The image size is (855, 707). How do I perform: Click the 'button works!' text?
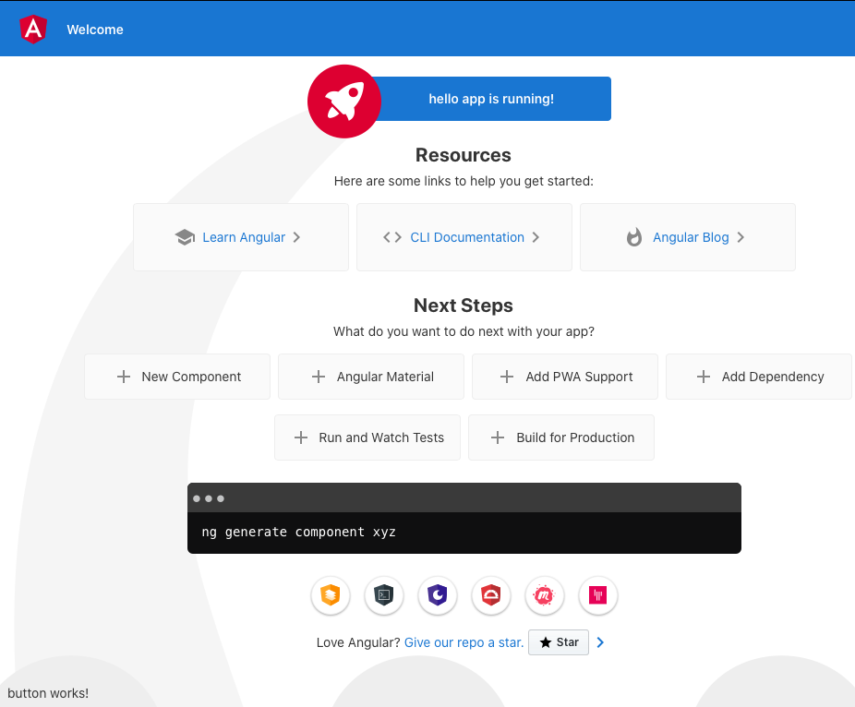tap(48, 693)
